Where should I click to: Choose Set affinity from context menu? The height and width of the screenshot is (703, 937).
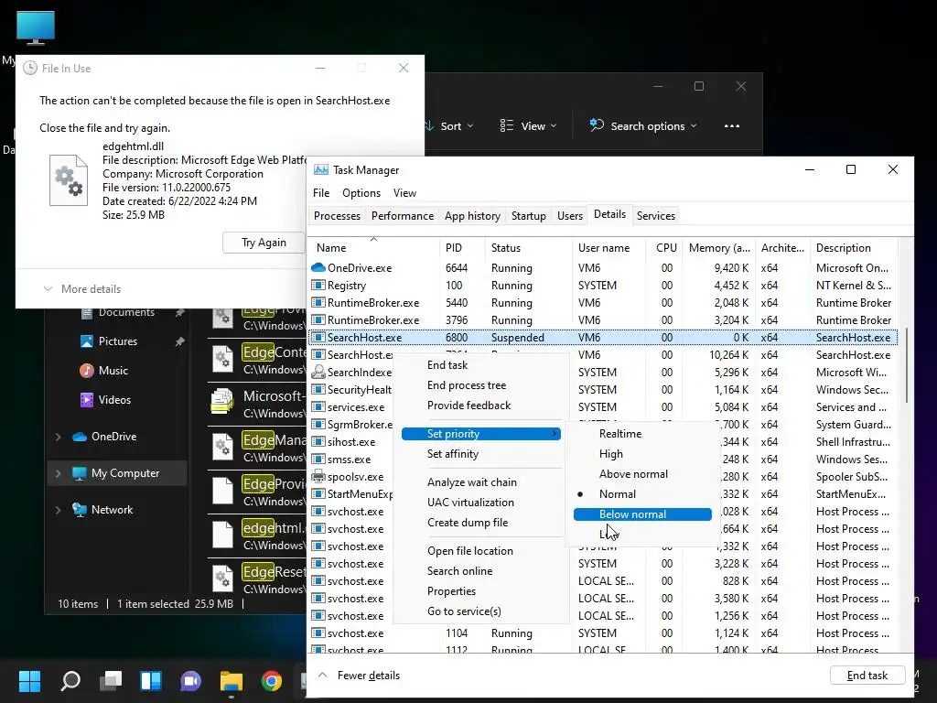click(453, 454)
